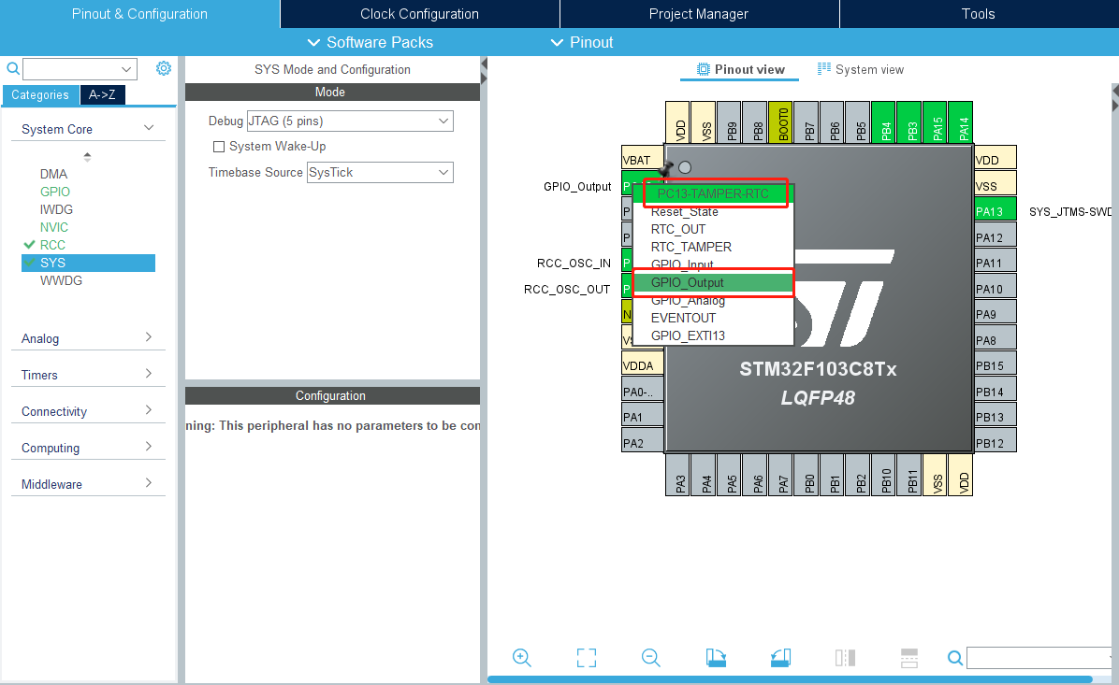Open the Timebase Source dropdown

(x=379, y=172)
